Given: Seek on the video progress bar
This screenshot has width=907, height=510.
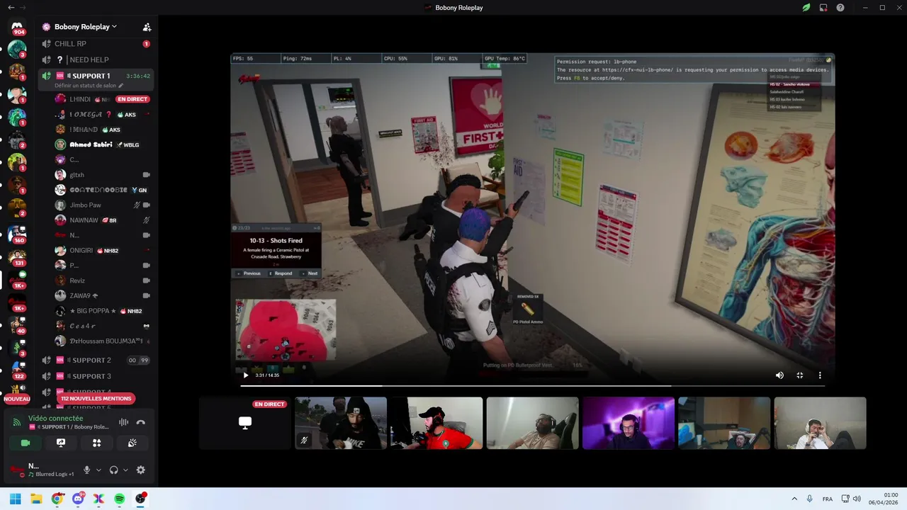Looking at the screenshot, I should coord(532,386).
